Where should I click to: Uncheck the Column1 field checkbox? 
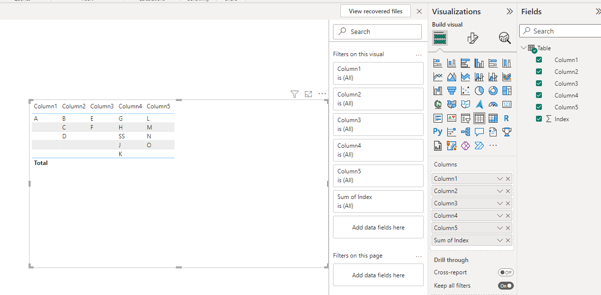(539, 60)
